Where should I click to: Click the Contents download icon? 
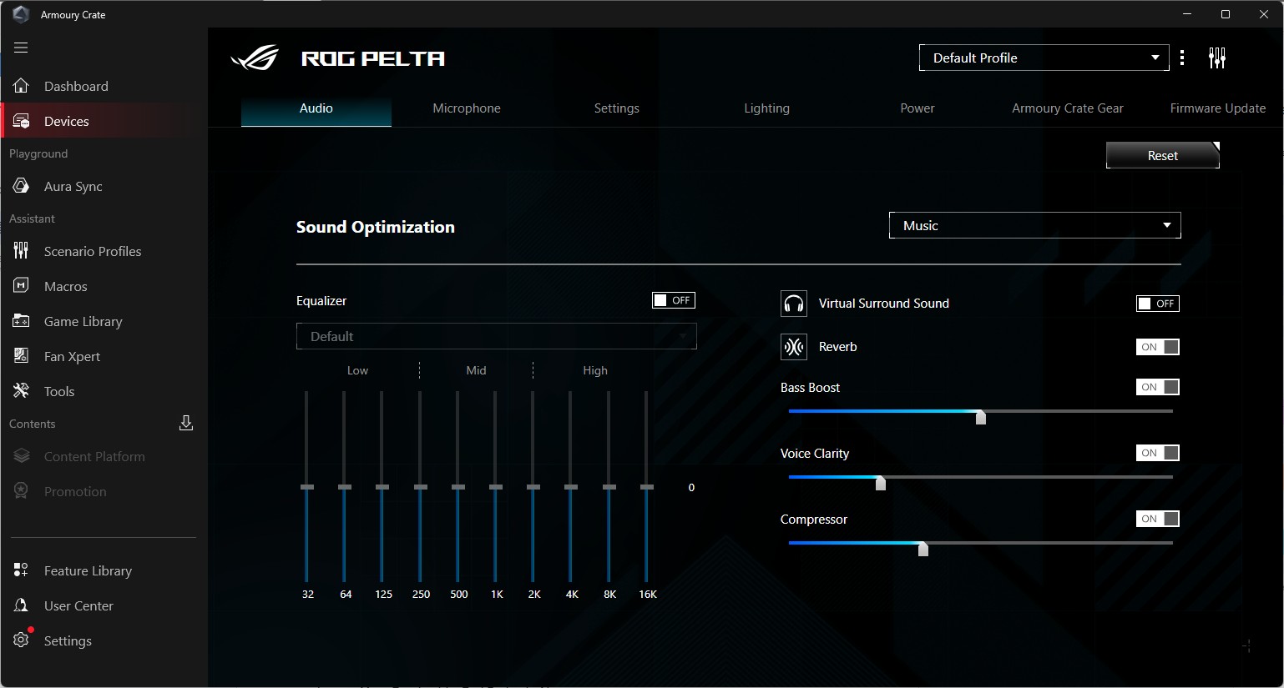[x=186, y=424]
